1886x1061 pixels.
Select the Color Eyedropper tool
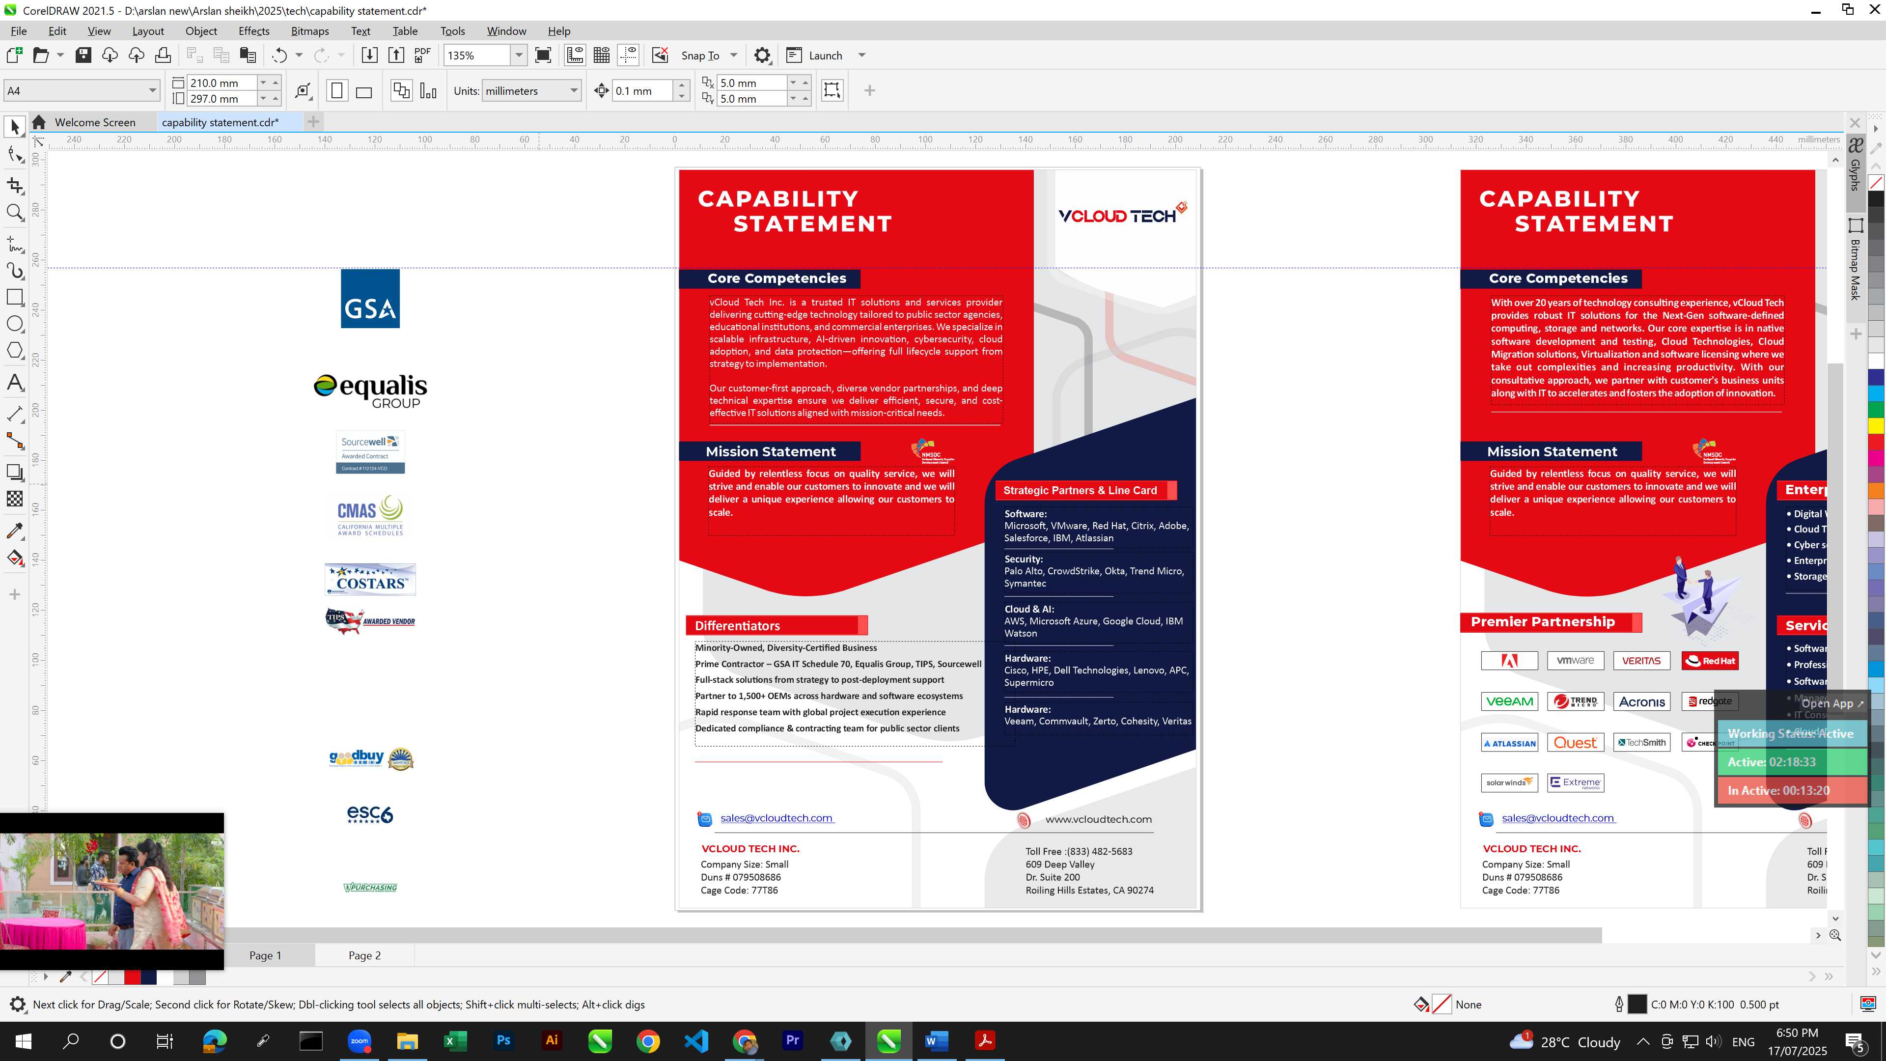tap(15, 531)
